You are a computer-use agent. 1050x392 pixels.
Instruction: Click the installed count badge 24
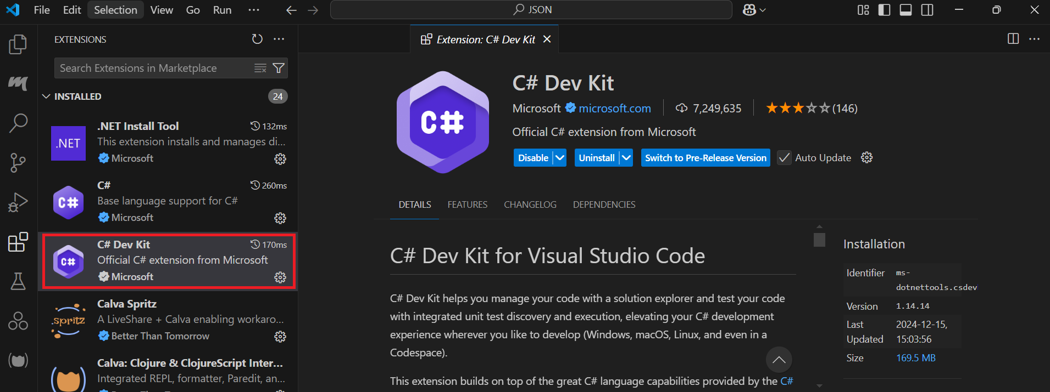[x=278, y=96]
